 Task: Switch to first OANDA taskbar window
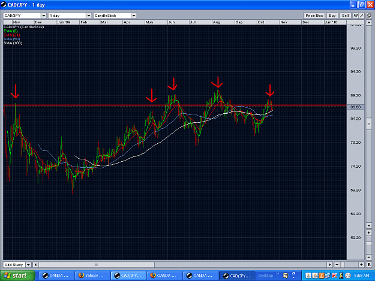(x=56, y=276)
